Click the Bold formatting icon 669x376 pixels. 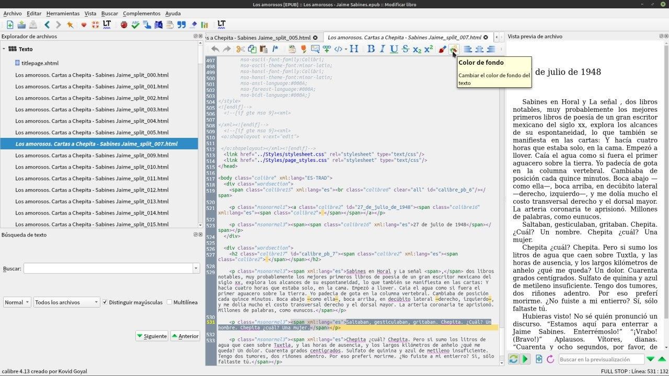371,49
